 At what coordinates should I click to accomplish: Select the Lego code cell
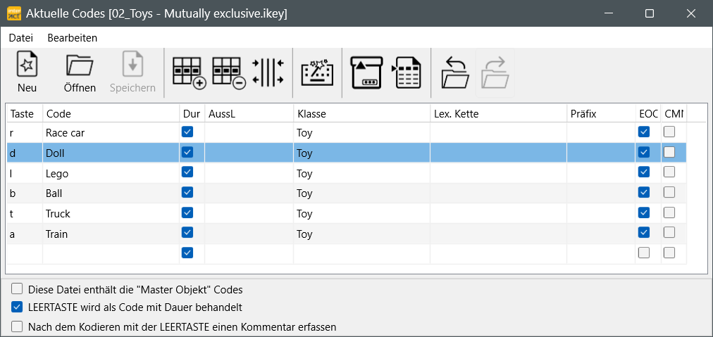coord(111,173)
